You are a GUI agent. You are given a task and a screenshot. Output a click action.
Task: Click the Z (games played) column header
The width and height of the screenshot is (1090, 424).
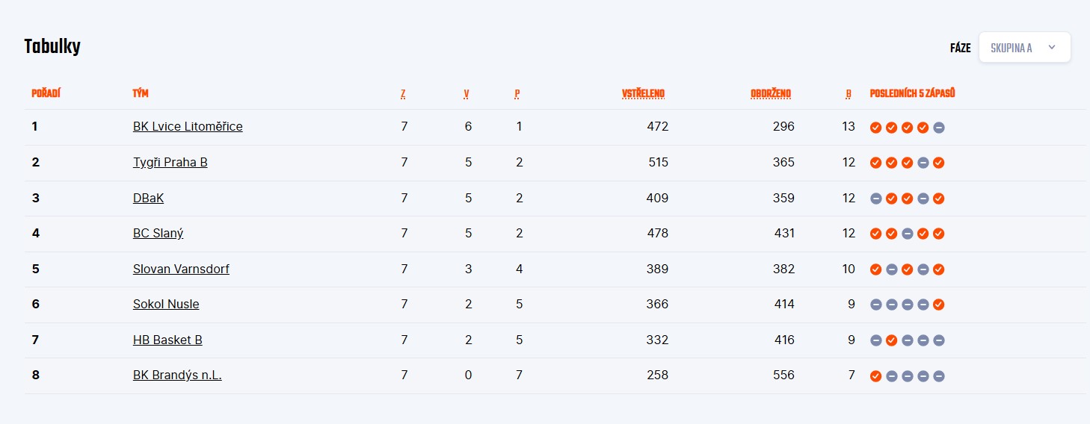click(403, 93)
